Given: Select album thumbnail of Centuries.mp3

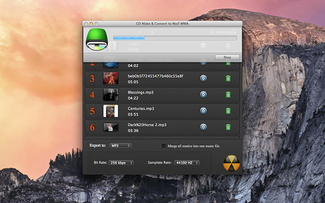Looking at the screenshot, I should (110, 110).
